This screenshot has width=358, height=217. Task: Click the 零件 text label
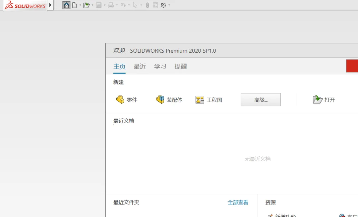[132, 100]
